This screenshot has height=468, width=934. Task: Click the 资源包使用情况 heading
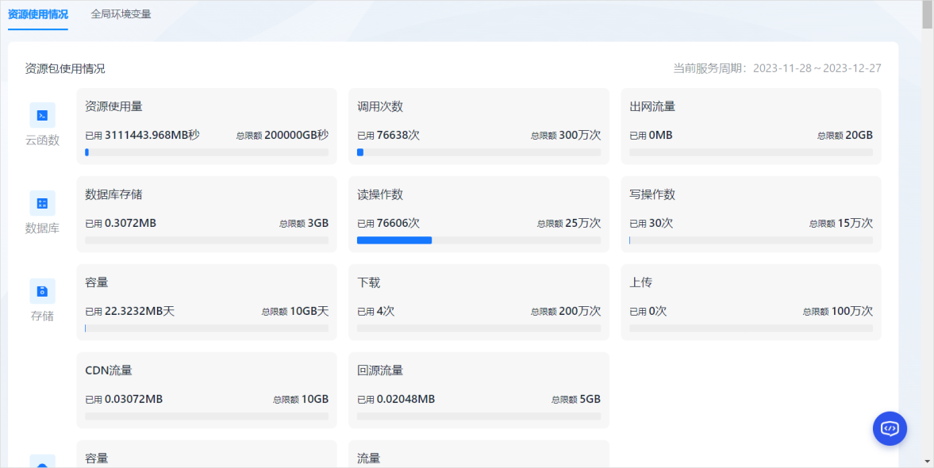pyautogui.click(x=65, y=68)
